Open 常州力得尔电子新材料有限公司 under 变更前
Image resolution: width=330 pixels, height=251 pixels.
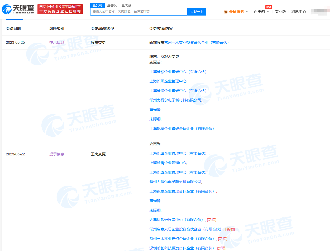(x=175, y=100)
